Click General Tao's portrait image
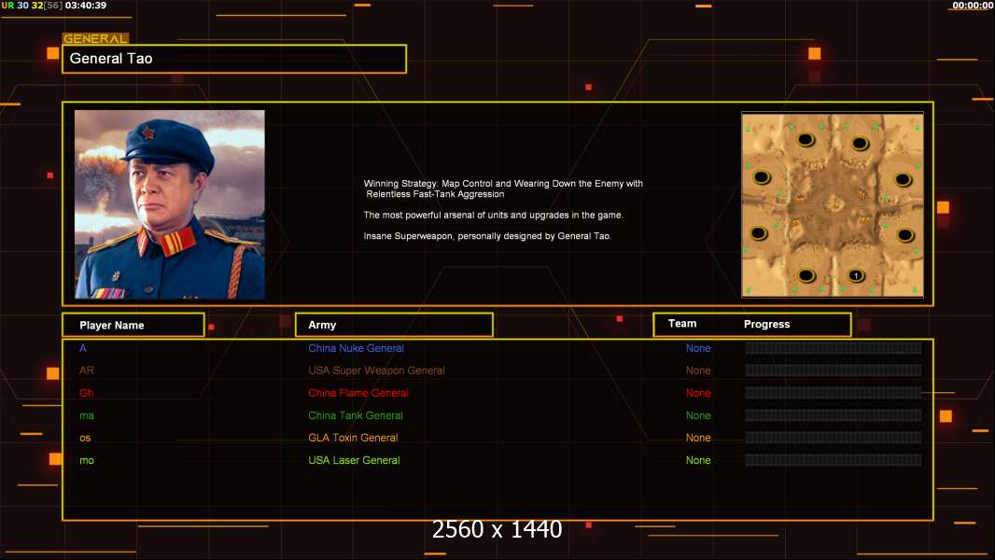 (170, 204)
